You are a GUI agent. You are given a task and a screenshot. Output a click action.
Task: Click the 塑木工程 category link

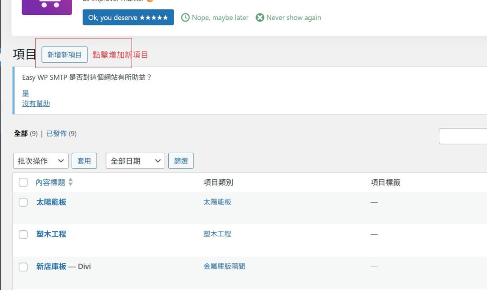point(217,234)
